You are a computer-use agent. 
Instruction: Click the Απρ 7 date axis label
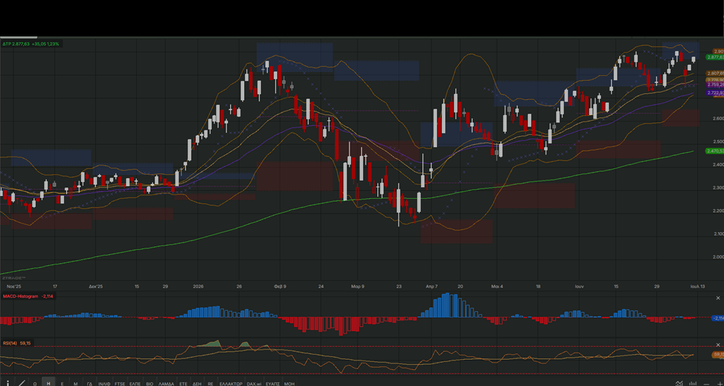pyautogui.click(x=432, y=286)
